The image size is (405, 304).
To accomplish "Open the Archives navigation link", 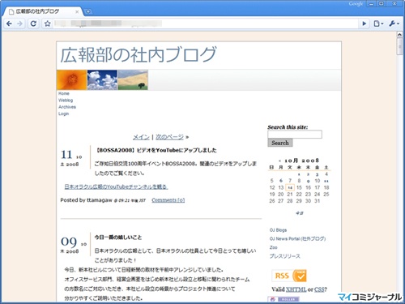I will [x=67, y=107].
